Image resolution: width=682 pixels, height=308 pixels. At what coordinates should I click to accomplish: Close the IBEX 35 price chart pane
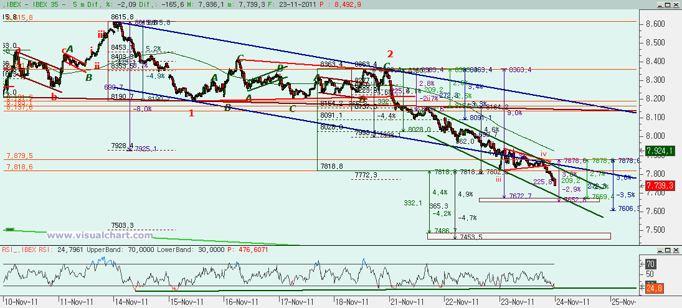(x=676, y=4)
